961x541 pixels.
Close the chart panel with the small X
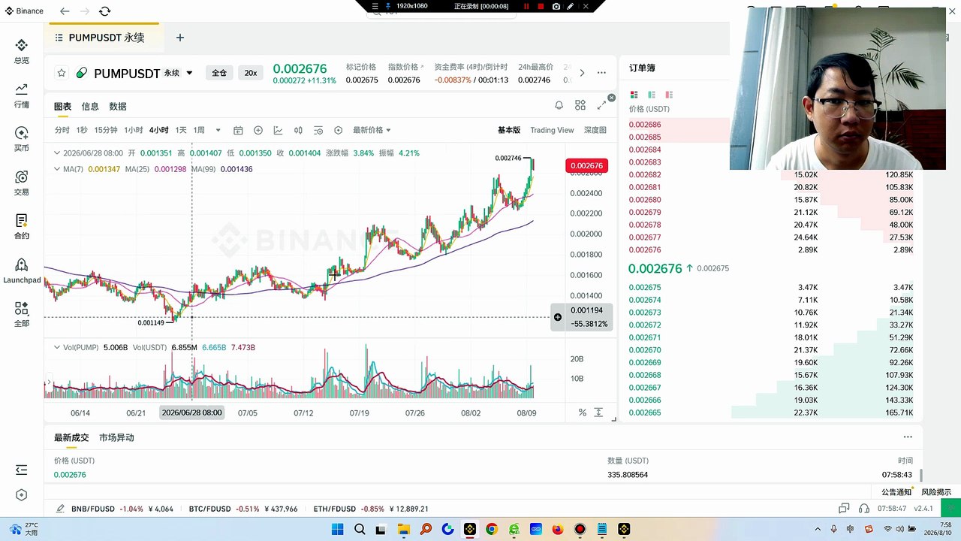(x=611, y=98)
